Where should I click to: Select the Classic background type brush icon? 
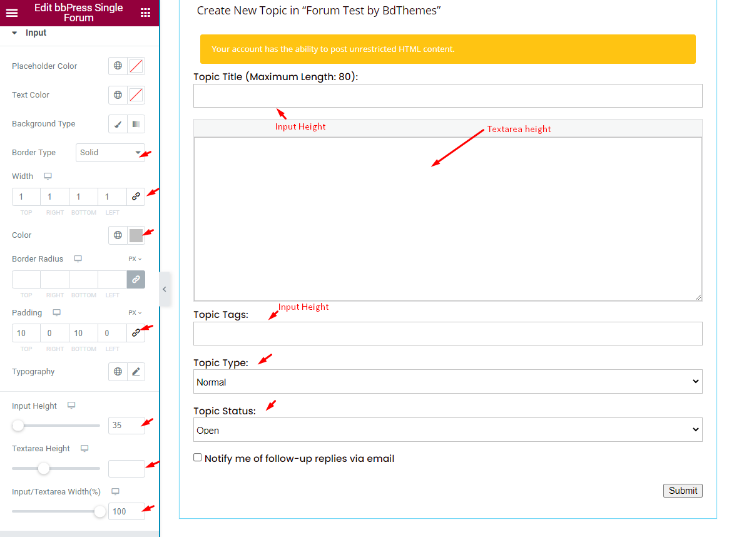117,123
